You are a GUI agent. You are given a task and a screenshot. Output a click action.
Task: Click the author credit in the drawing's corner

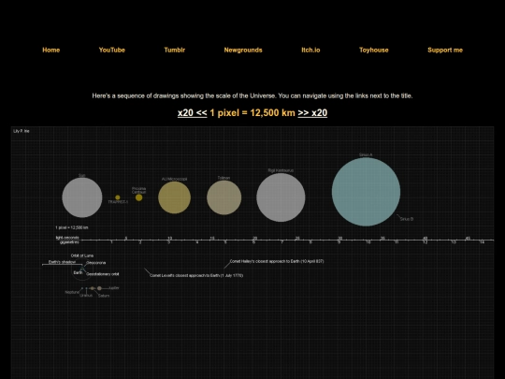click(x=22, y=131)
